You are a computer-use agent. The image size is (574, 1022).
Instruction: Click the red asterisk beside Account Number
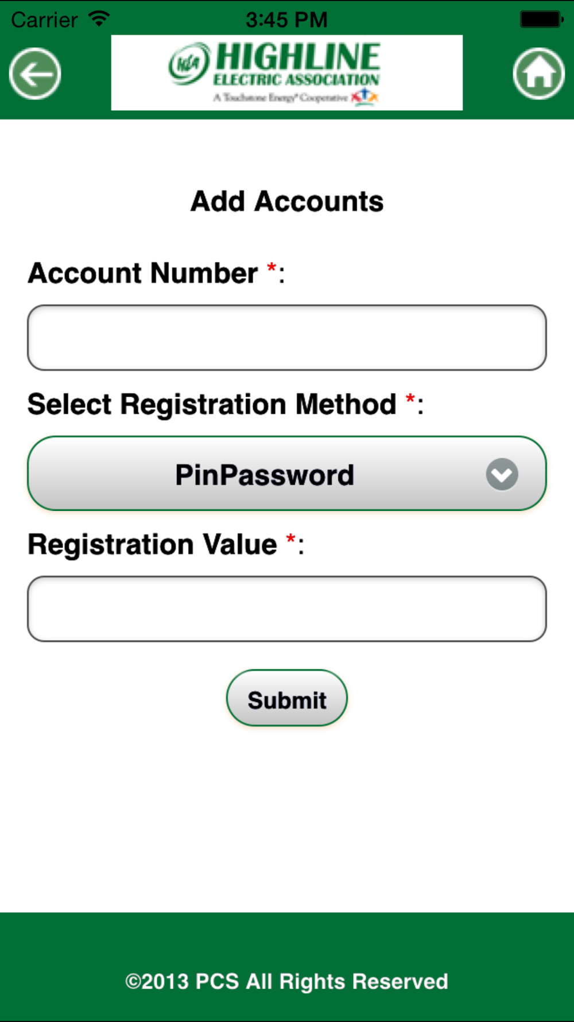coord(272,268)
